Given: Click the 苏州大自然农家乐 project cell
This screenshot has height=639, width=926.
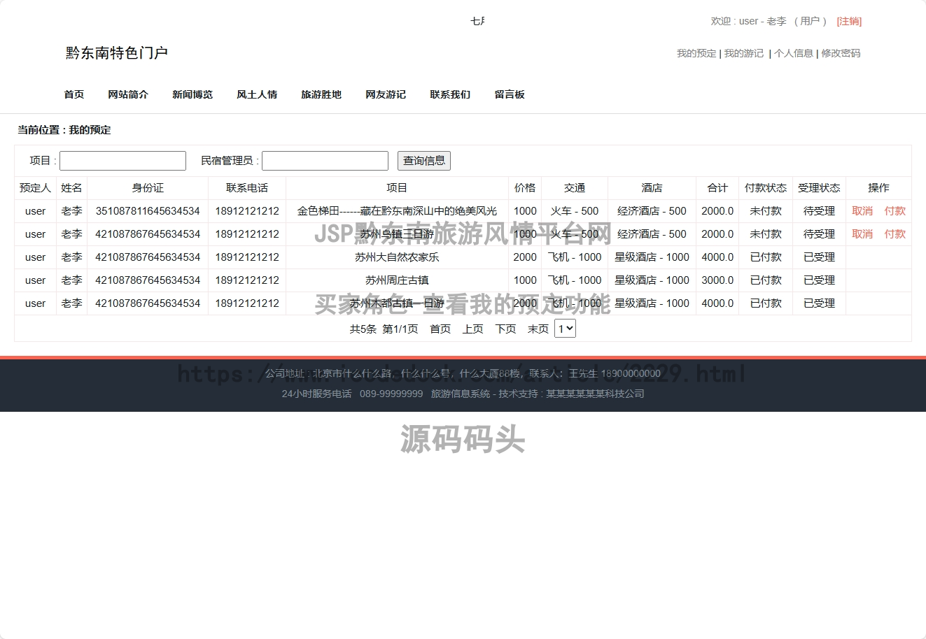Looking at the screenshot, I should coord(397,257).
